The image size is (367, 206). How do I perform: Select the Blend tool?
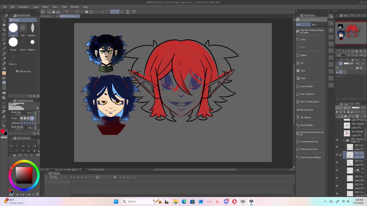pos(4,78)
